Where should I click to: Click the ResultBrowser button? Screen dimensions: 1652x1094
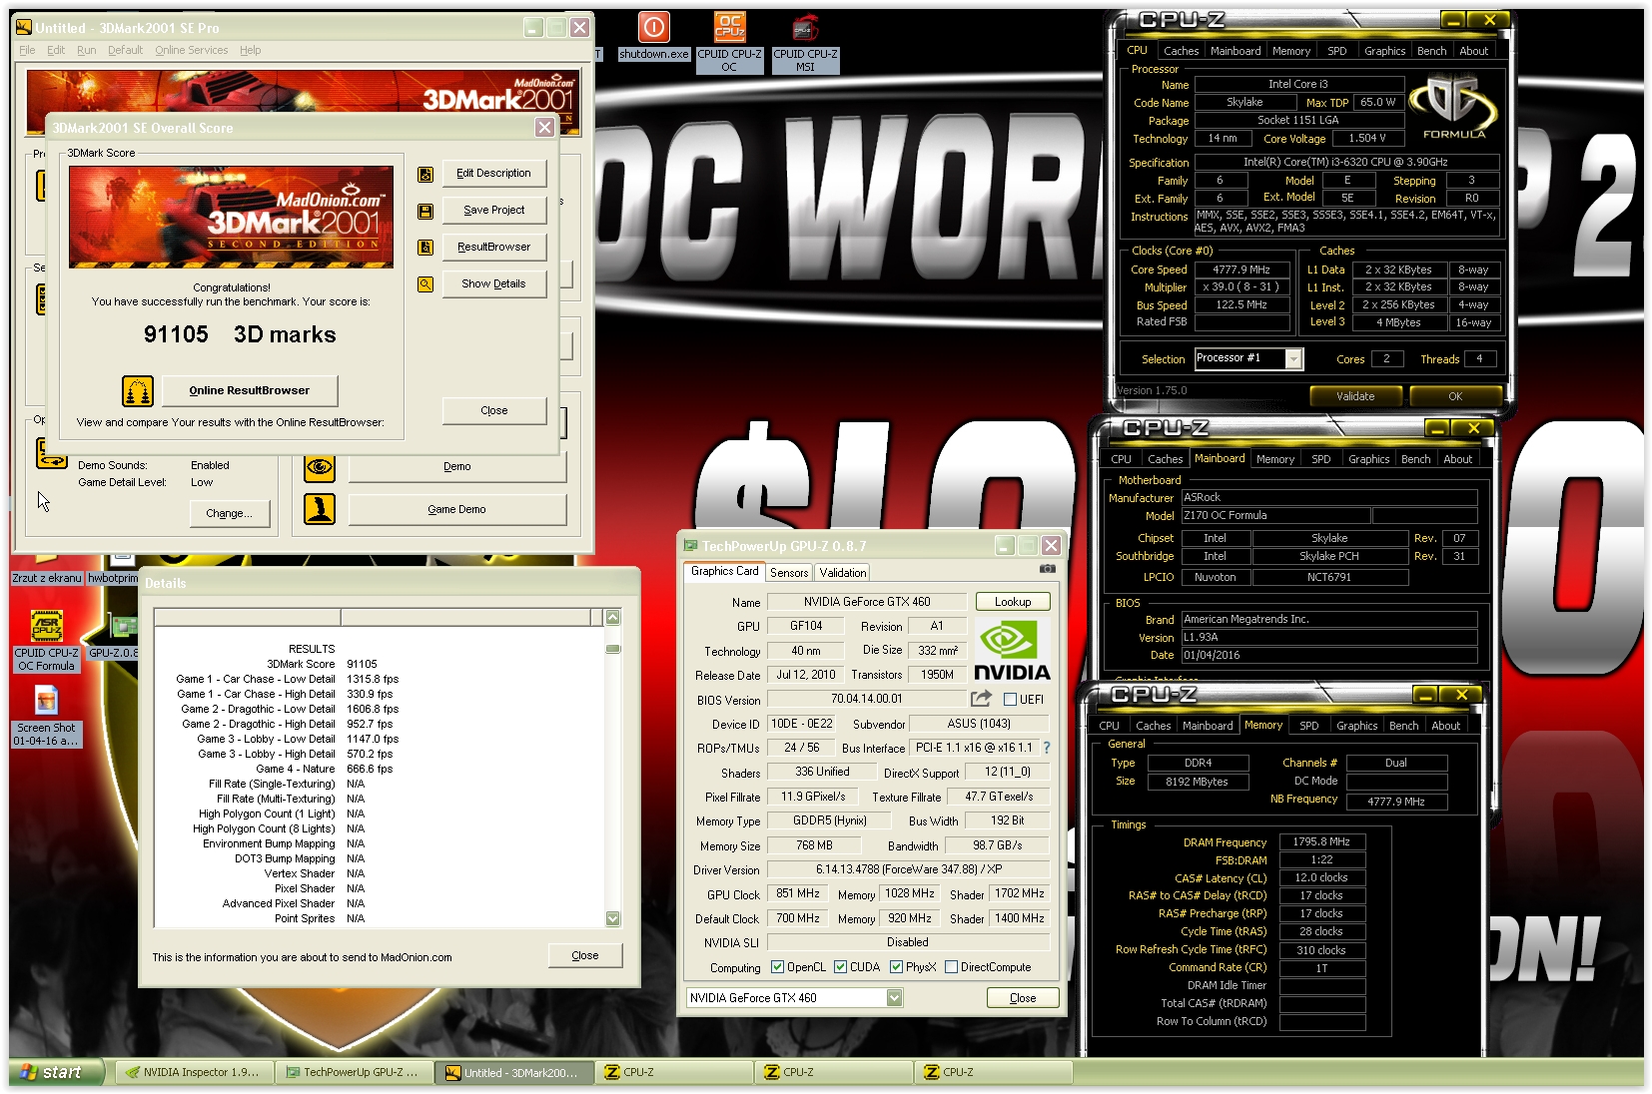494,248
